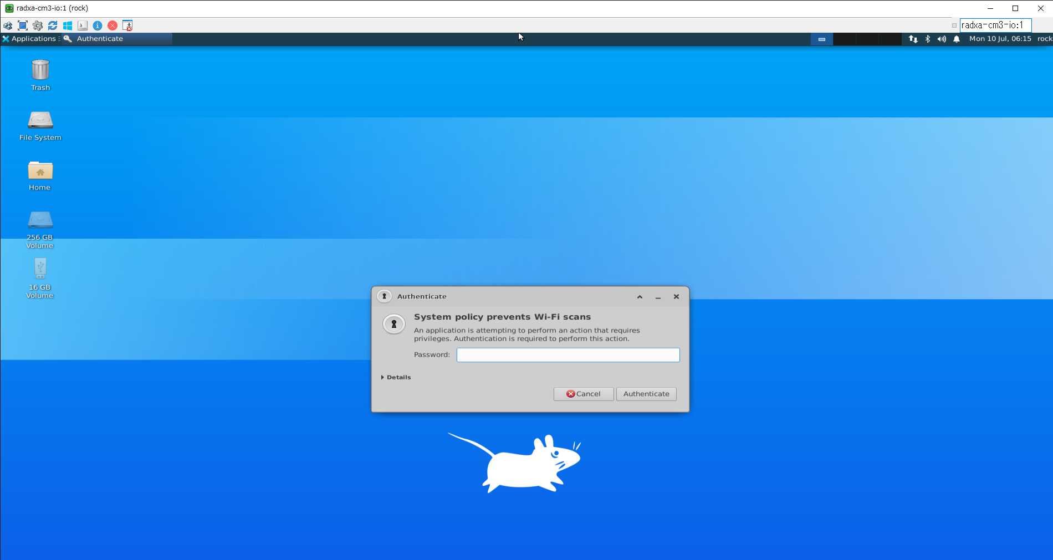Cancel the authentication dialog
Viewport: 1053px width, 560px height.
(584, 394)
